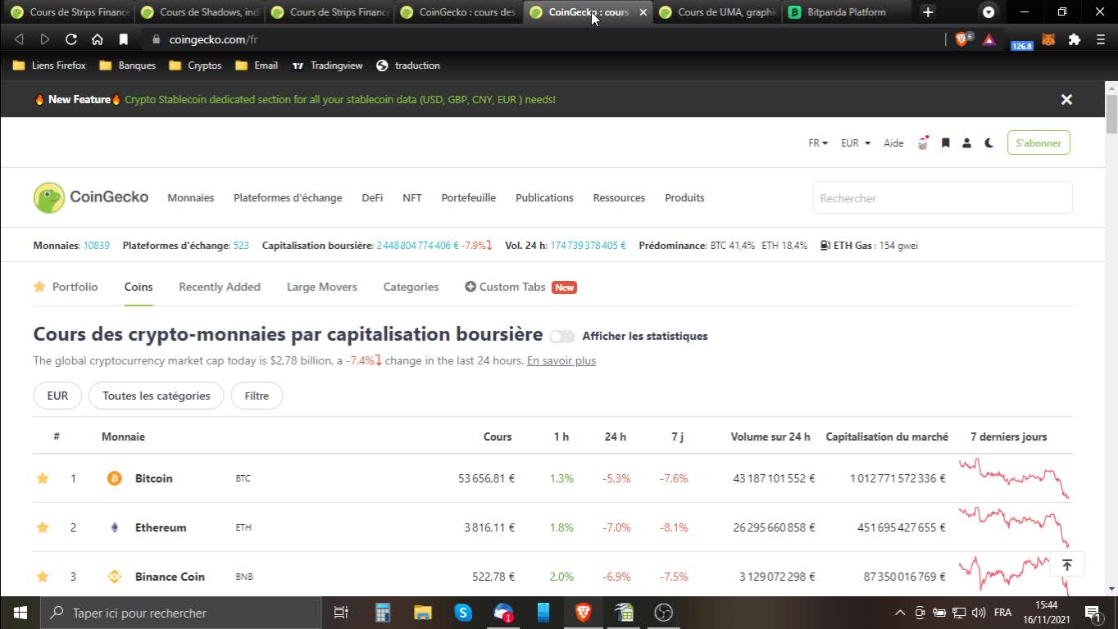The image size is (1118, 629).
Task: Follow the En savoir plus link
Action: tap(561, 360)
